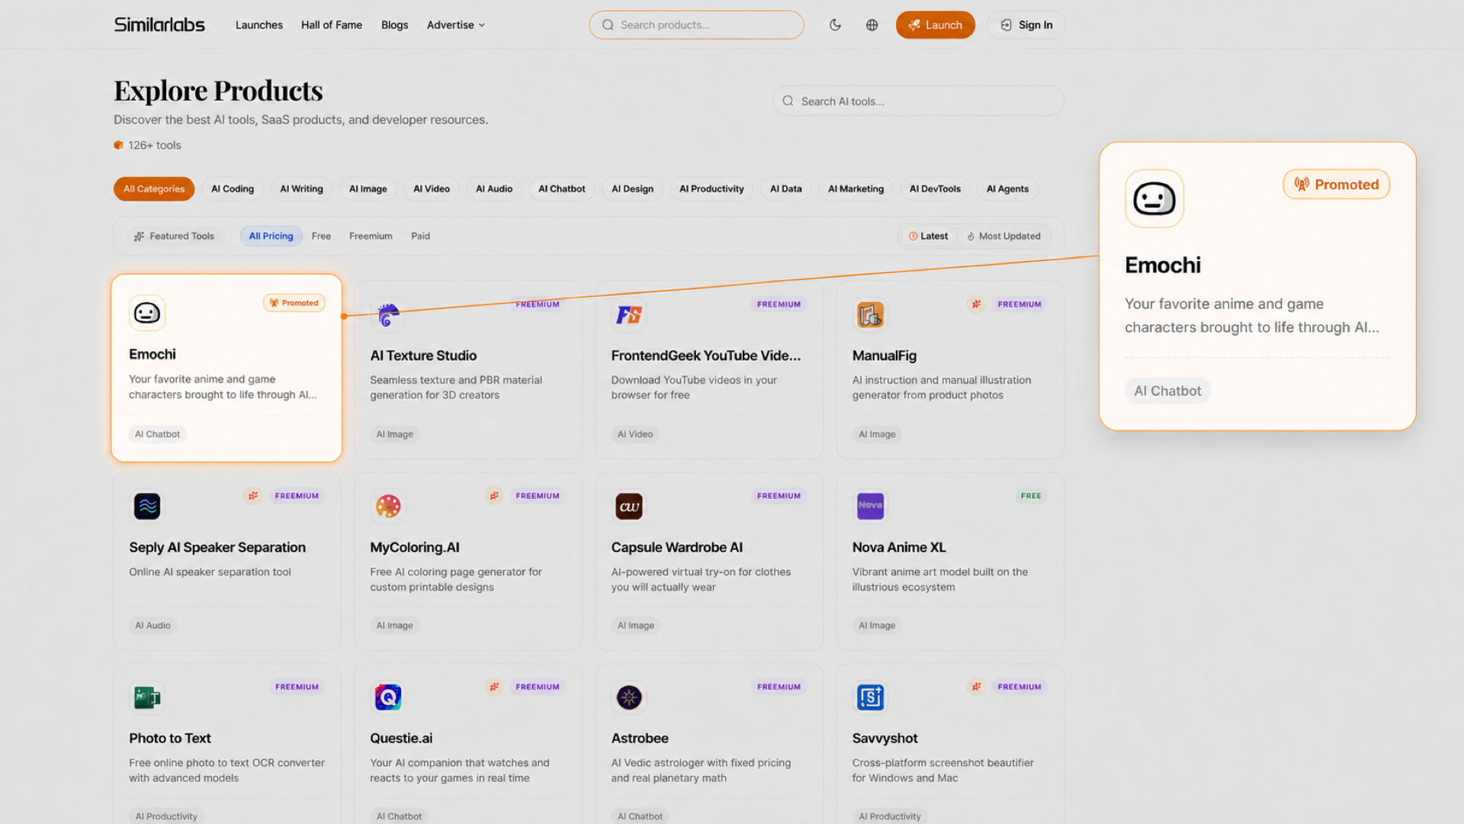The width and height of the screenshot is (1464, 824).
Task: Select the Freemium pricing filter
Action: coord(371,237)
